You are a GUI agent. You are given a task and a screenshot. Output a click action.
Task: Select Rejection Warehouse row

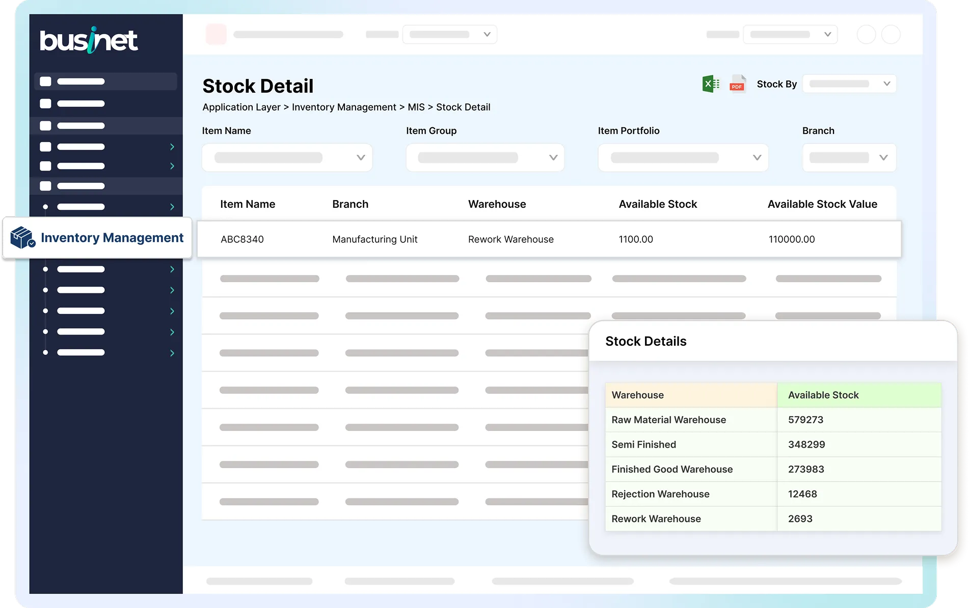click(773, 494)
